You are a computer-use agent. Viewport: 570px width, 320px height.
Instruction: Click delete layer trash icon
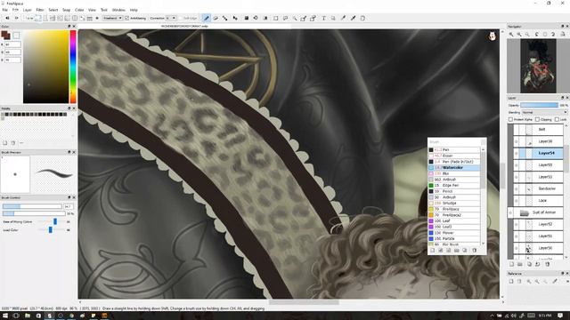tap(548, 265)
